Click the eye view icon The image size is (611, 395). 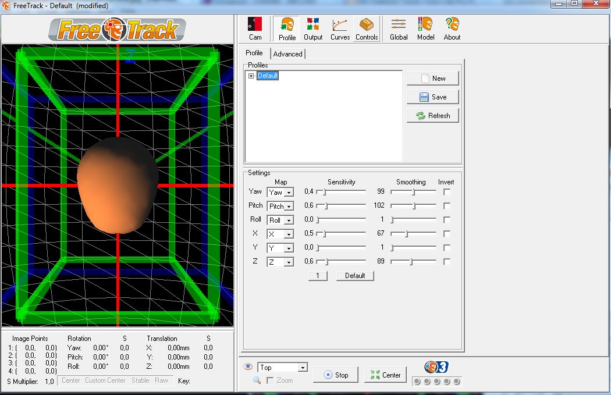click(247, 366)
